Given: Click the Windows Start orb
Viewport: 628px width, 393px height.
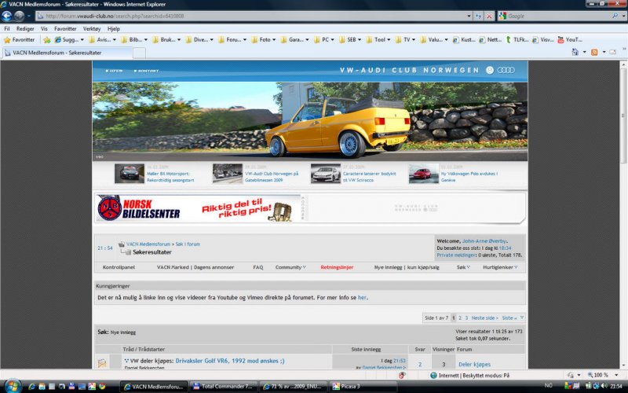Looking at the screenshot, I should (10, 386).
